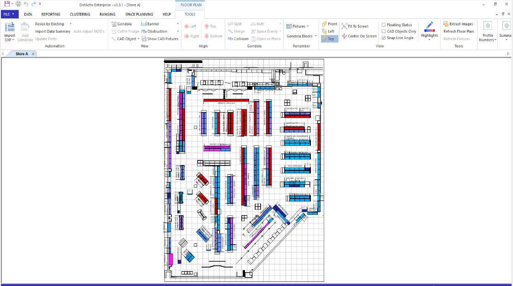
Task: Click Extract Images
Action: tap(458, 24)
